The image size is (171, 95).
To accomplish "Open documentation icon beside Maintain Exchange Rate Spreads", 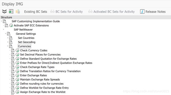I will (13, 80).
